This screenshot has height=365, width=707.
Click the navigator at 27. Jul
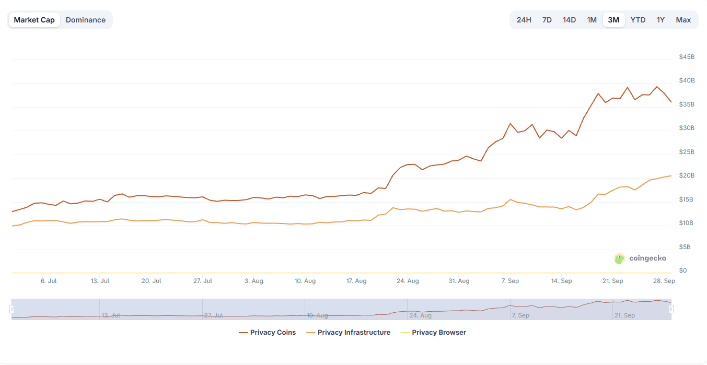coord(214,315)
